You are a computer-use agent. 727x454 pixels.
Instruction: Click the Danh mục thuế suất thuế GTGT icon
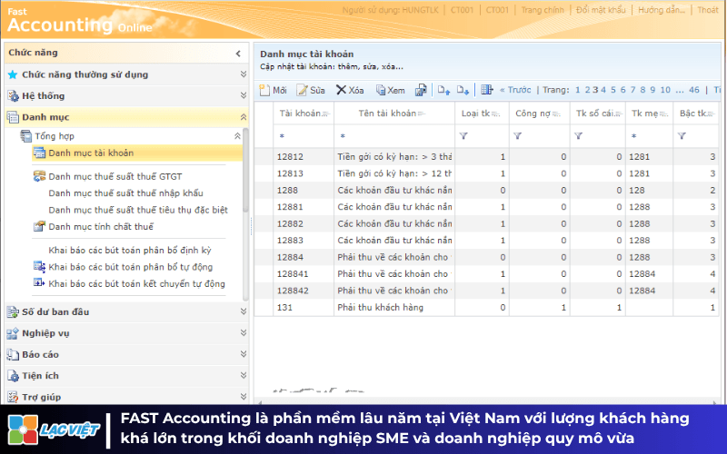[39, 176]
